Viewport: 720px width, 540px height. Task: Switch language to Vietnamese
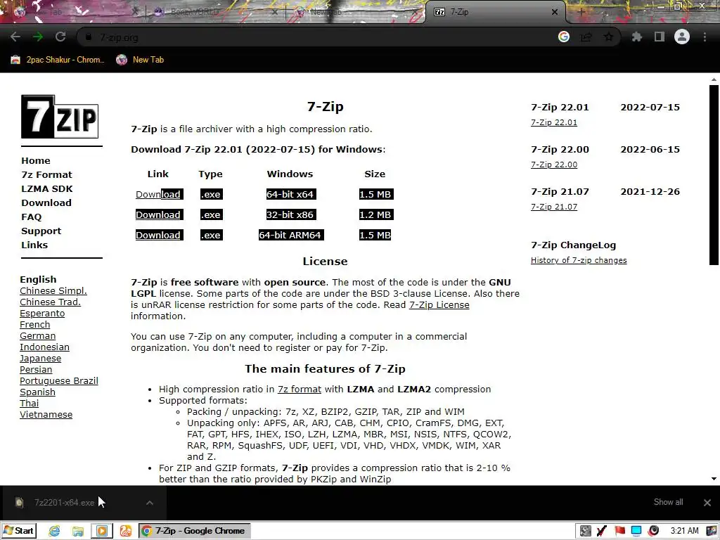coord(46,415)
